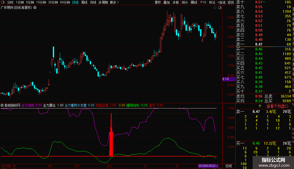294x169 pixels.
Task: Select the 5分钟 period
Action: pos(30,2)
